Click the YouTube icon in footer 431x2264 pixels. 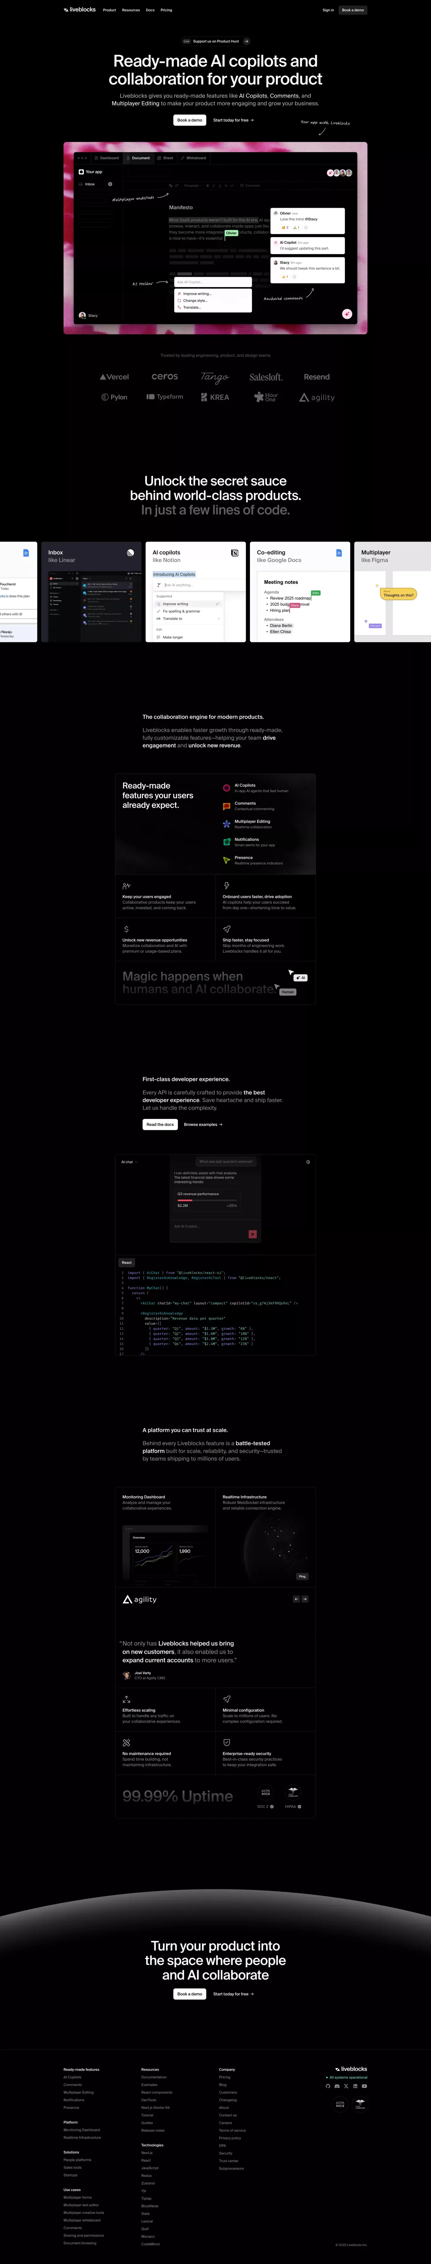364,2086
